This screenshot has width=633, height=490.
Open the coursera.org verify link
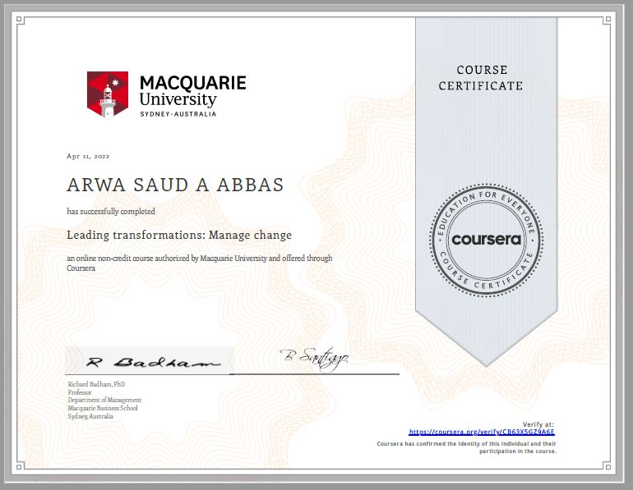[482, 432]
